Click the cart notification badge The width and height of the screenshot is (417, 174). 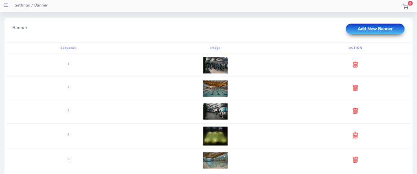click(x=410, y=3)
